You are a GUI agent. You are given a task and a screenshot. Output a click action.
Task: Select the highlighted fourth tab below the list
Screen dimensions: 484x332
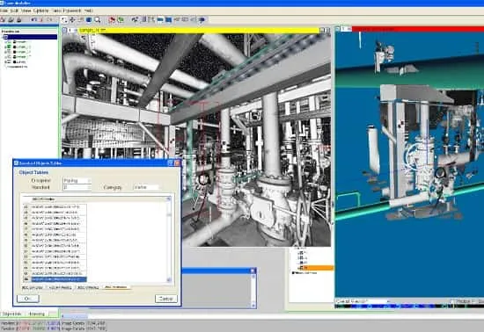click(116, 287)
